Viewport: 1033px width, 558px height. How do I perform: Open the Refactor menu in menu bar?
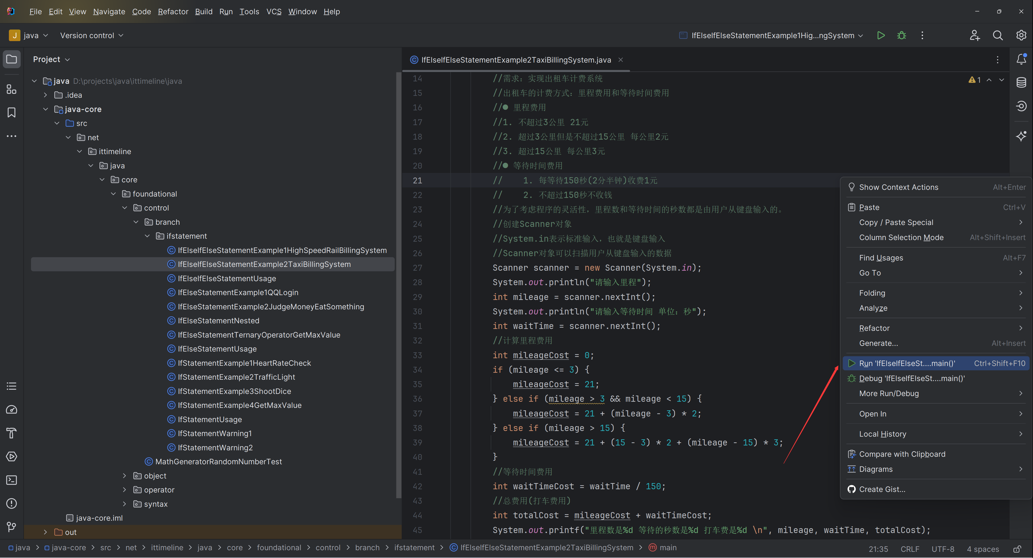173,12
